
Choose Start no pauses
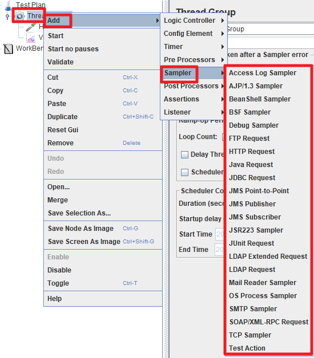point(103,49)
